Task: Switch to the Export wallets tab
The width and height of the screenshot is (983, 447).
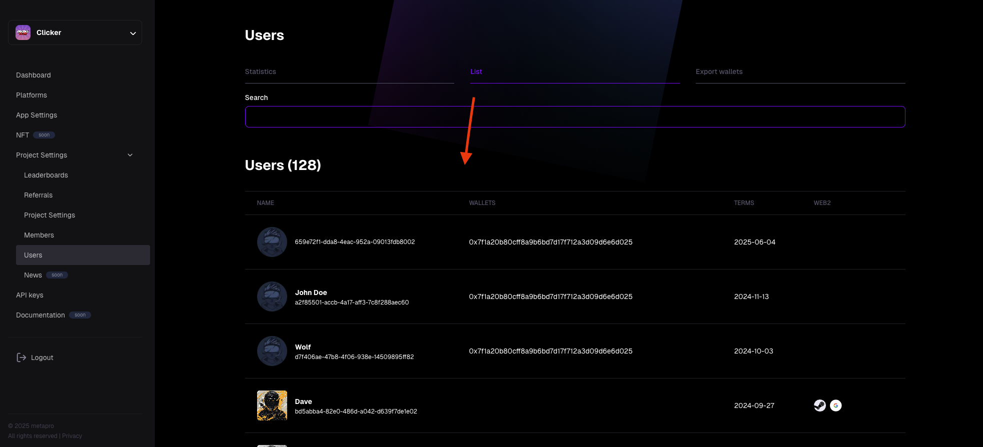Action: 719,71
